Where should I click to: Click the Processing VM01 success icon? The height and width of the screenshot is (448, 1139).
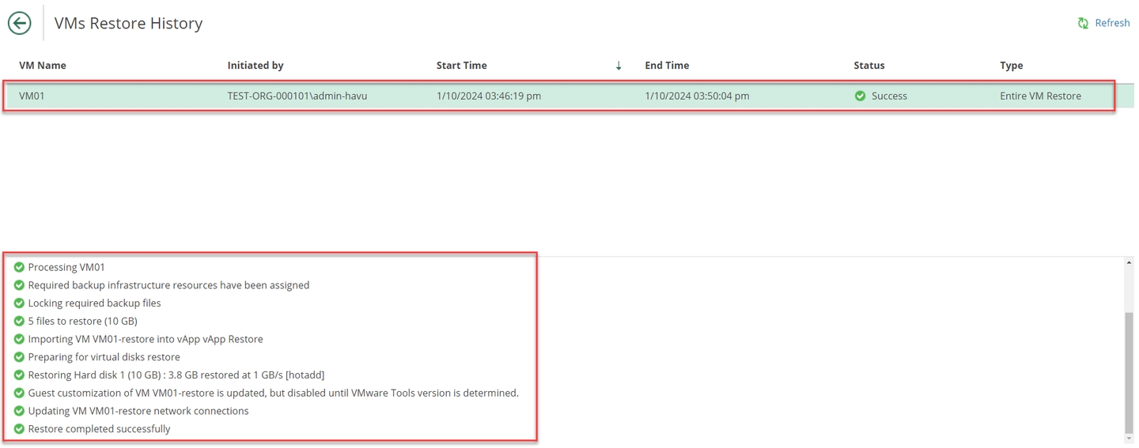[x=19, y=267]
